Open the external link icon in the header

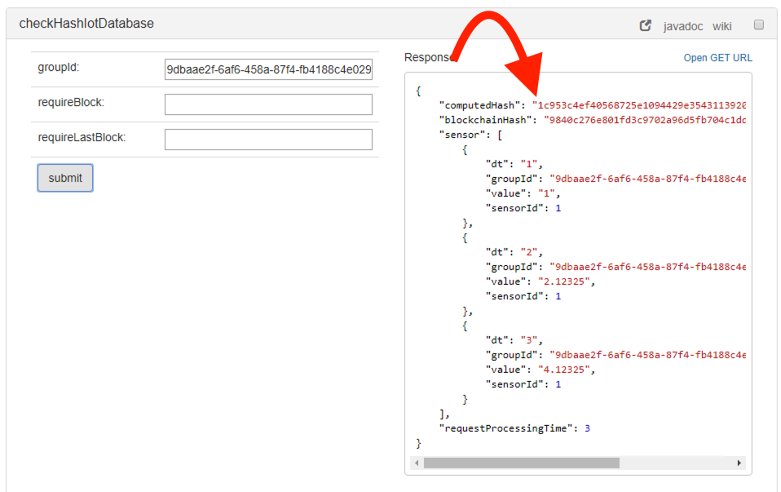point(646,25)
